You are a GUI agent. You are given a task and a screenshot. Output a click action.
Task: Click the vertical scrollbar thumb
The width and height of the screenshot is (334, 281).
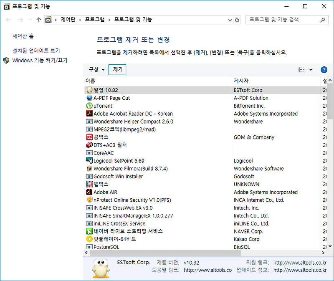coord(330,101)
